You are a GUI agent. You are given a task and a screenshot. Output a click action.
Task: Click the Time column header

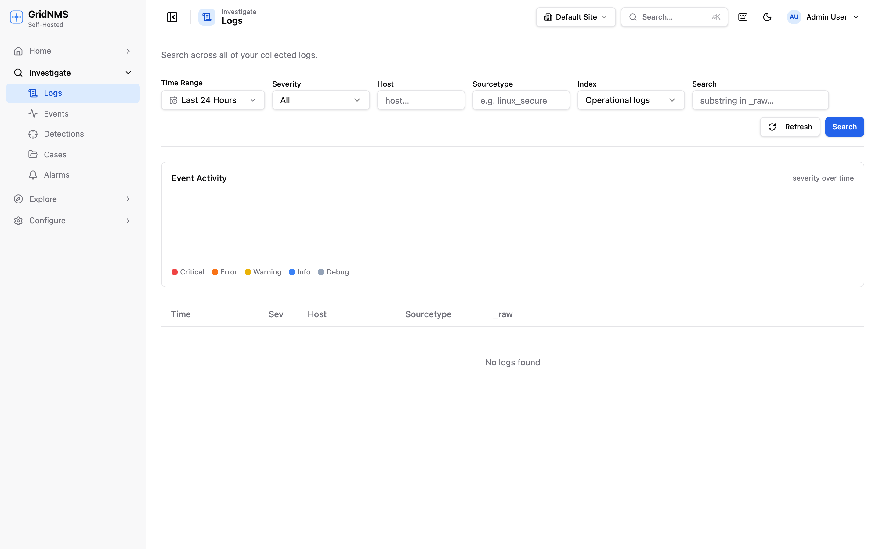coord(181,314)
